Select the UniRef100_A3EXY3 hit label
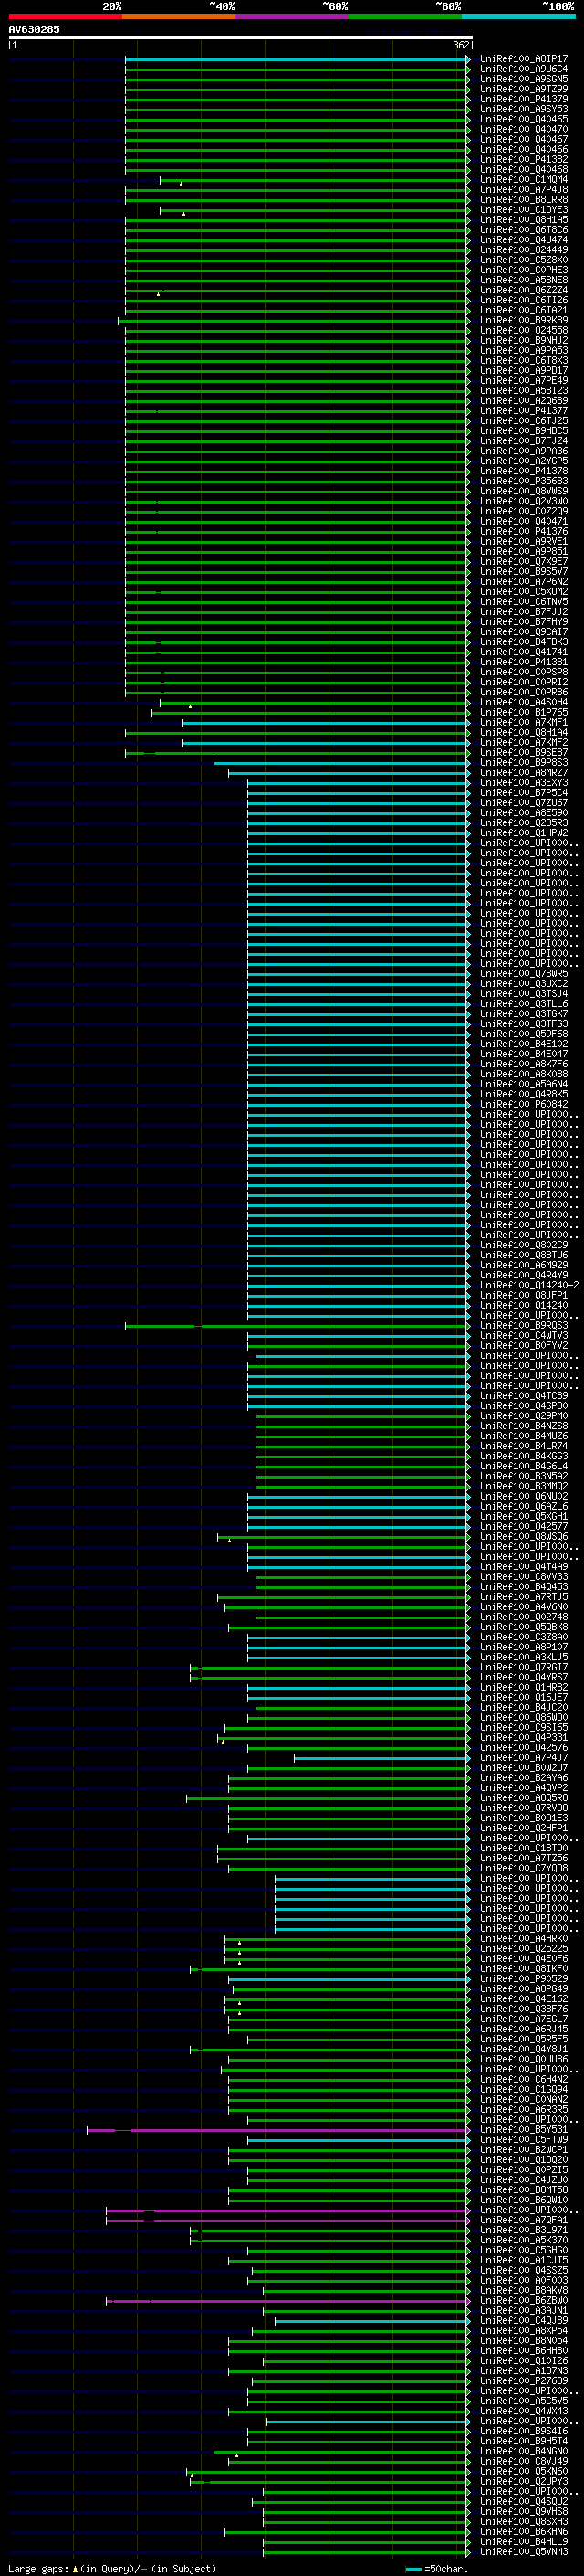 coord(524,783)
